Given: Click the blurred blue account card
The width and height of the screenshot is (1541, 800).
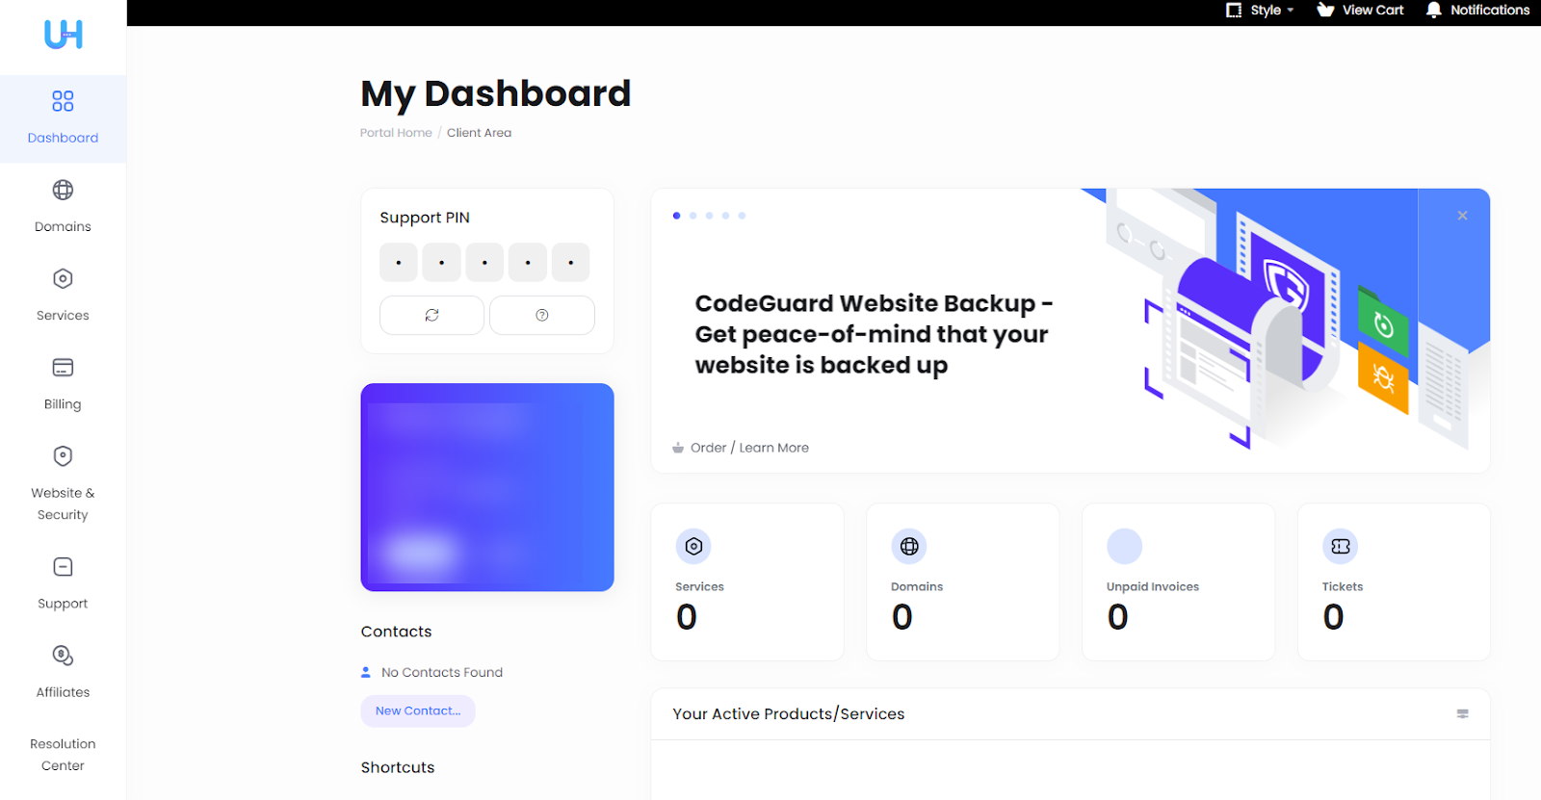Looking at the screenshot, I should click(x=487, y=487).
